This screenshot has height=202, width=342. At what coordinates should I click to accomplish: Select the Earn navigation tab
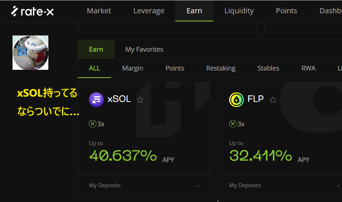[194, 11]
